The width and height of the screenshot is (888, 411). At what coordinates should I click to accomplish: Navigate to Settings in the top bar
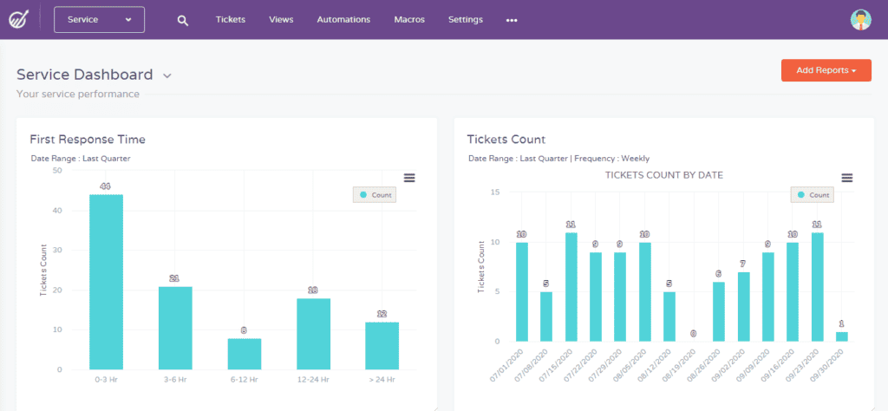tap(466, 19)
